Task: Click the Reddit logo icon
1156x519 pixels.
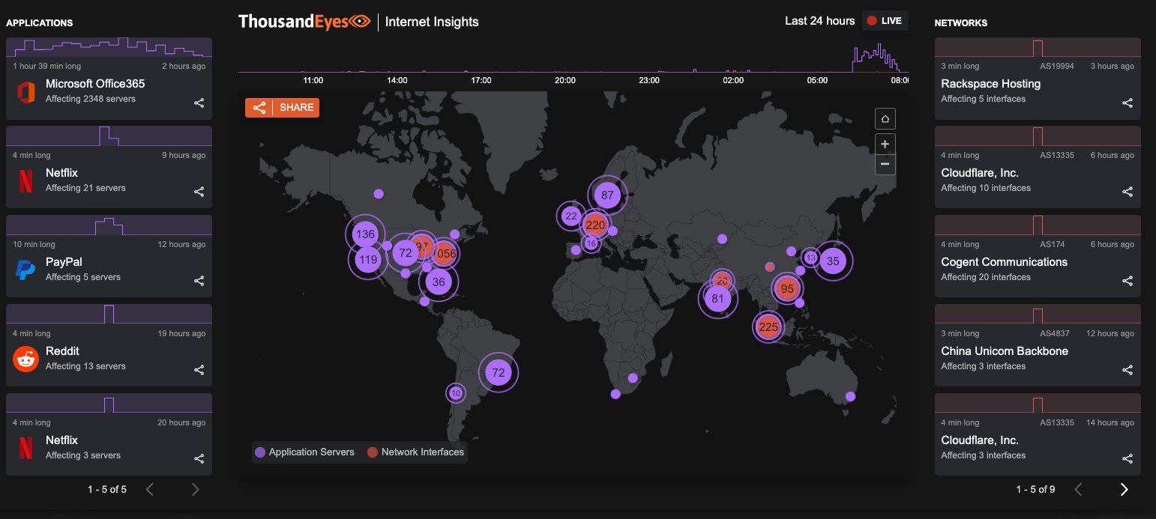Action: tap(26, 359)
